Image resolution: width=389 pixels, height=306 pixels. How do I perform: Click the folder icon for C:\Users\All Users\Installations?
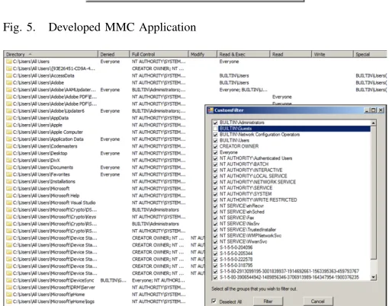pyautogui.click(x=9, y=181)
